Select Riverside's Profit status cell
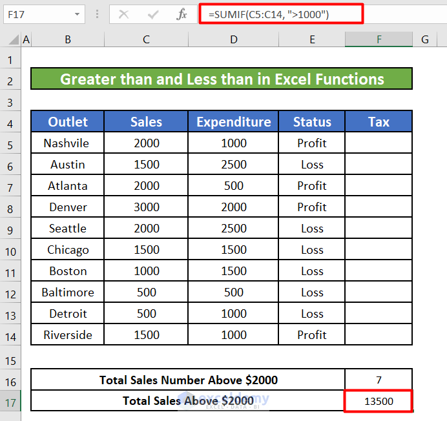Screen dimensions: 447x421 point(312,334)
